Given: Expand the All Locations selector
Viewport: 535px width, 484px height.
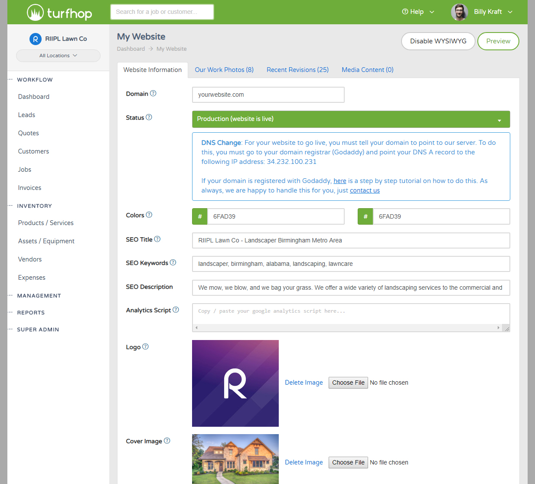Looking at the screenshot, I should pyautogui.click(x=58, y=56).
